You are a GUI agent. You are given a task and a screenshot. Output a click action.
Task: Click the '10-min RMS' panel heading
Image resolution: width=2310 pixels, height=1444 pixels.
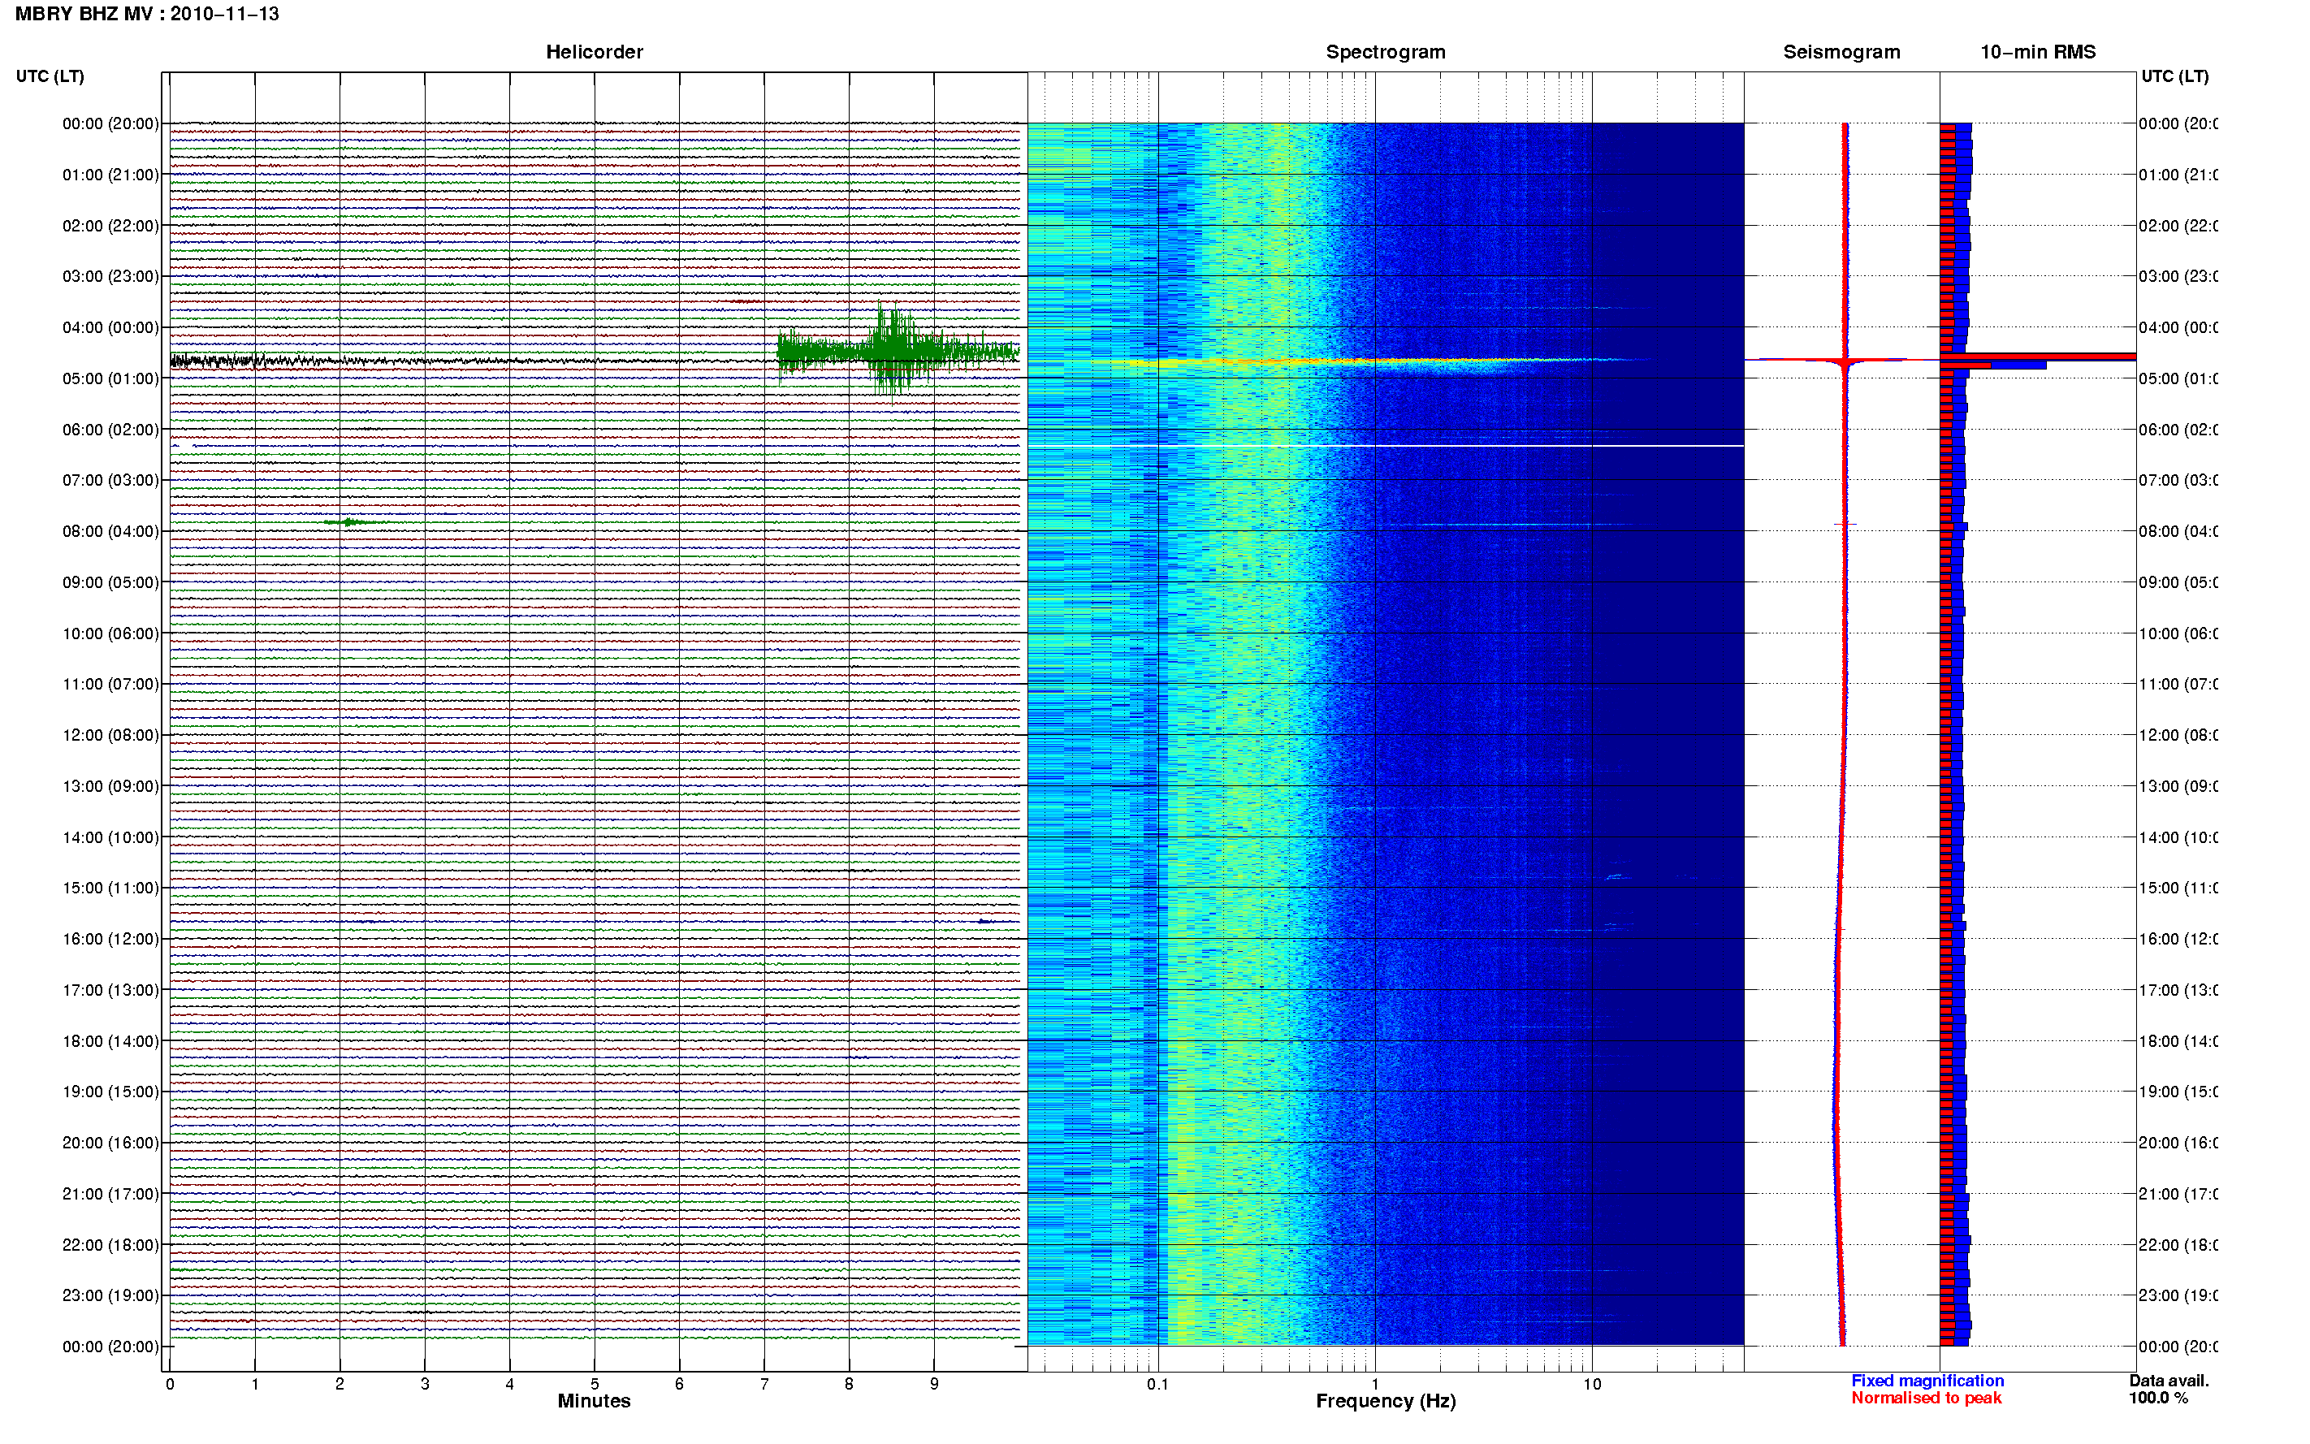(2037, 52)
